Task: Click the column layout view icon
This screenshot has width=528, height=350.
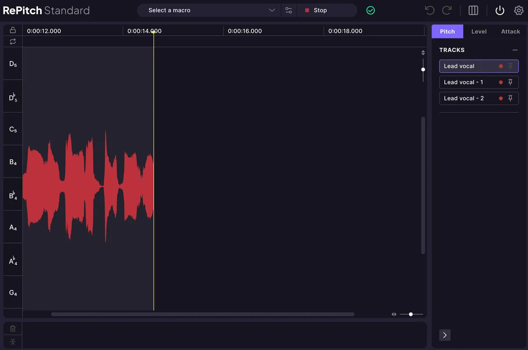Action: click(473, 11)
